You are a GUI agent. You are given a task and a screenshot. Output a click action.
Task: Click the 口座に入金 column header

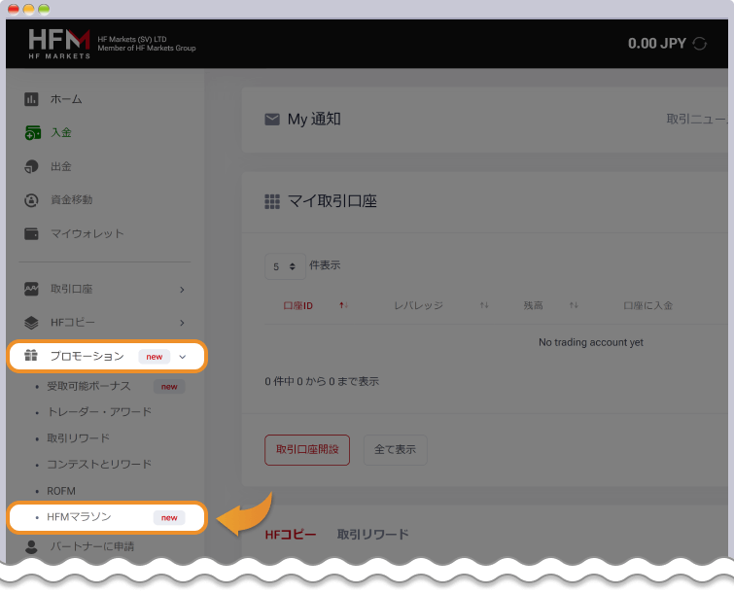click(647, 305)
